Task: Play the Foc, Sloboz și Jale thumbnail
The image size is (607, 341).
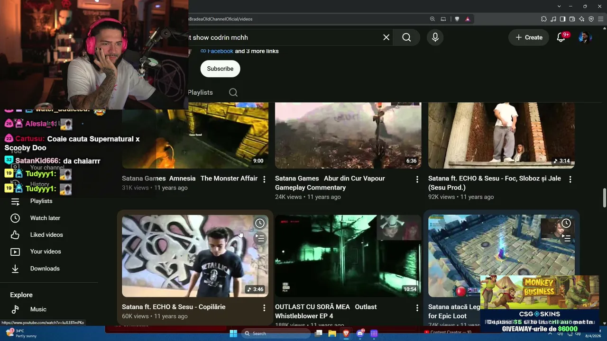Action: point(501,135)
